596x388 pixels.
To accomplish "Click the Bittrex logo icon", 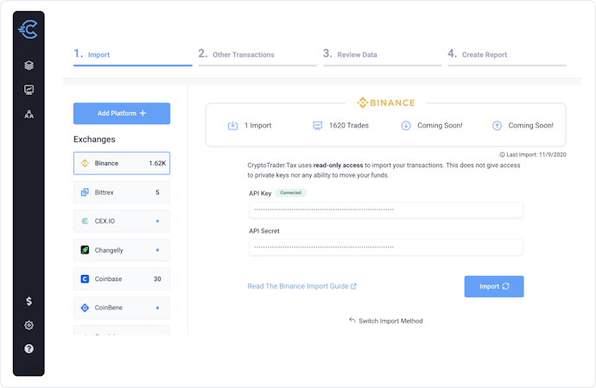I will 85,192.
